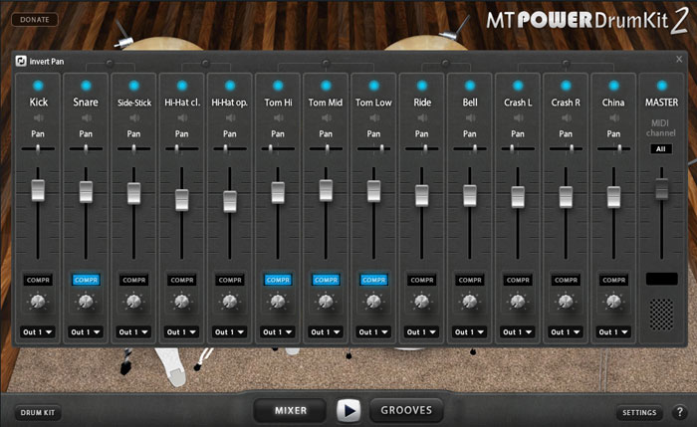This screenshot has height=427, width=697.
Task: Open the Crash R Out 1 dropdown
Action: (x=566, y=331)
